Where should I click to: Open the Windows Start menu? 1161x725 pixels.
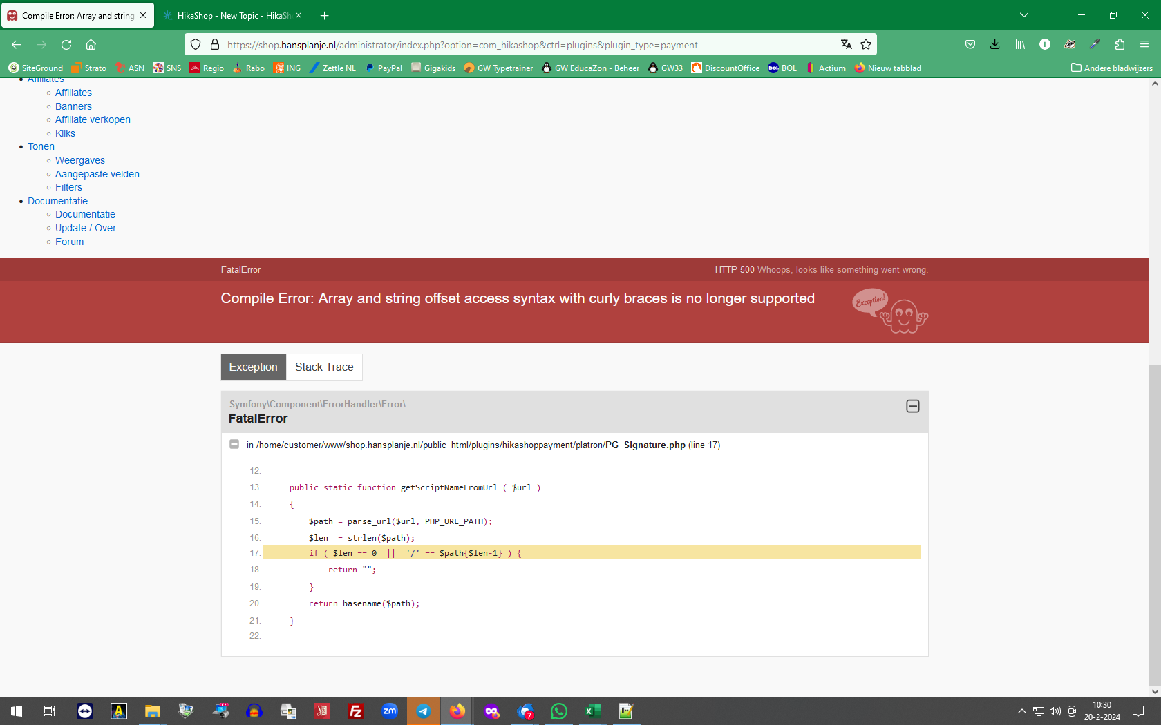[17, 711]
